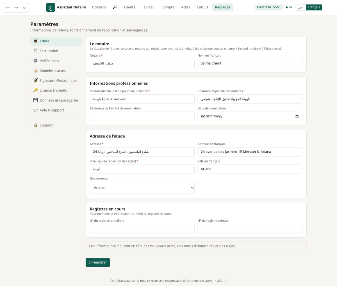Open the Calculs menu
This screenshot has height=286, width=337.
click(x=202, y=7)
